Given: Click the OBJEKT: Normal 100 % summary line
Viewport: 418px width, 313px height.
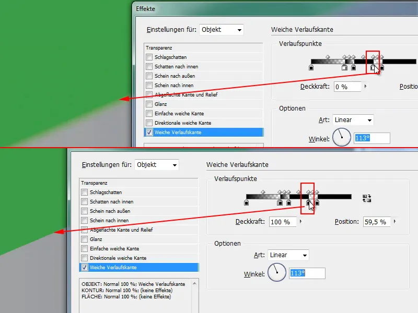Looking at the screenshot, I should point(133,284).
